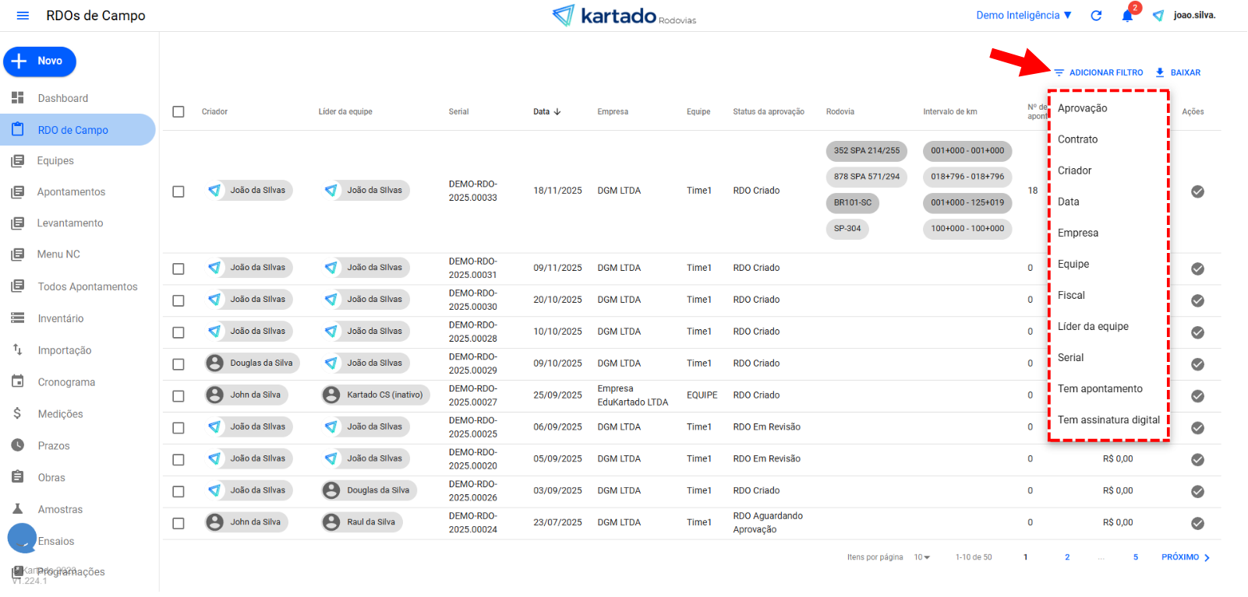The width and height of the screenshot is (1248, 597).
Task: Click the Dashboard sidebar icon
Action: point(18,98)
